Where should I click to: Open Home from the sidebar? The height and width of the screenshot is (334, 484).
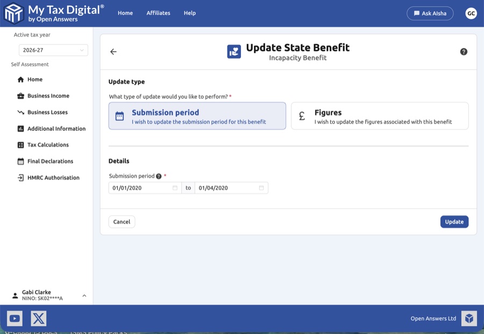(x=37, y=79)
